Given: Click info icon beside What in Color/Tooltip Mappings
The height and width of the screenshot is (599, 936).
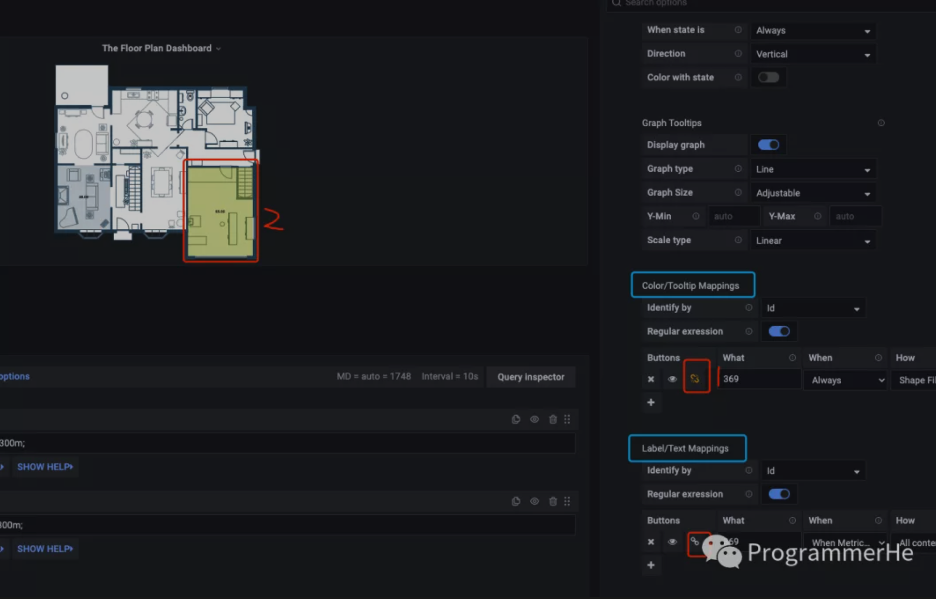Looking at the screenshot, I should (x=792, y=358).
